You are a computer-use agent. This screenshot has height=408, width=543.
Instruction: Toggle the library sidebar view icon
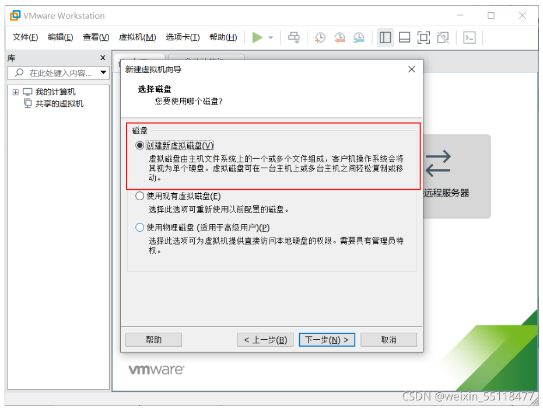point(385,37)
